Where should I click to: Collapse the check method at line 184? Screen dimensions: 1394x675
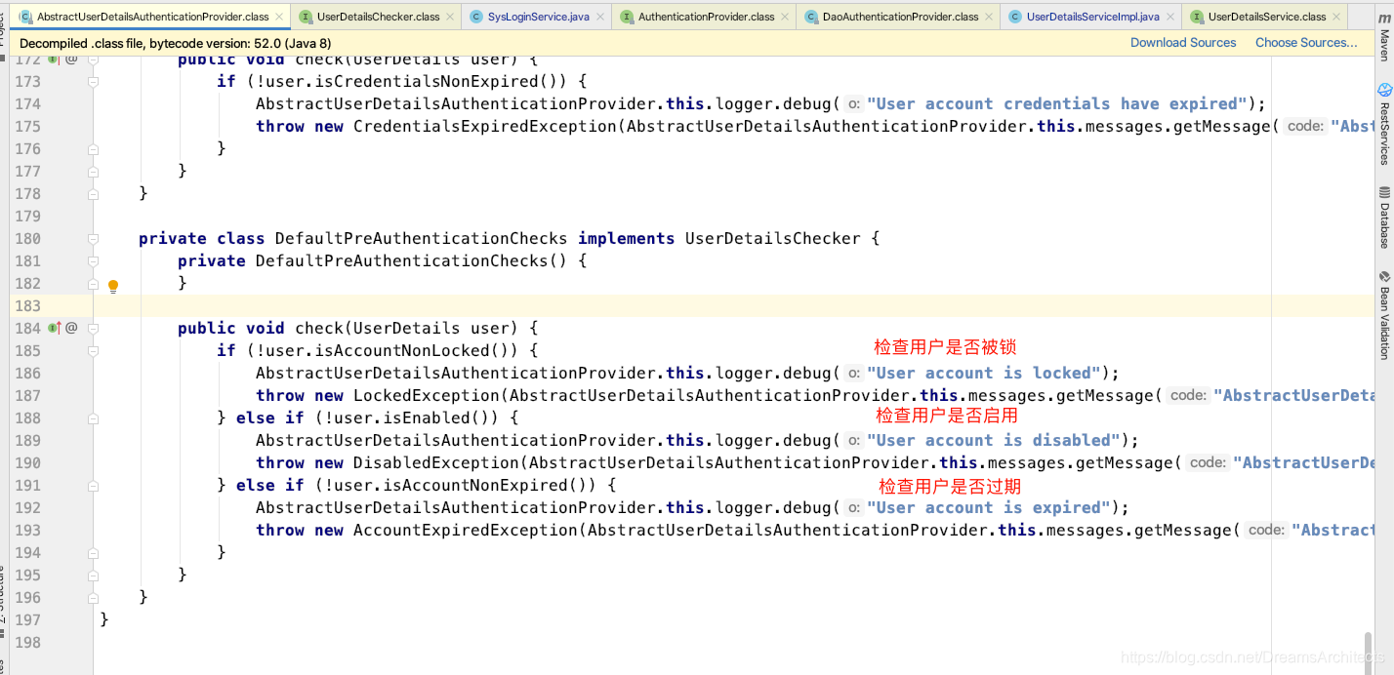click(x=94, y=329)
